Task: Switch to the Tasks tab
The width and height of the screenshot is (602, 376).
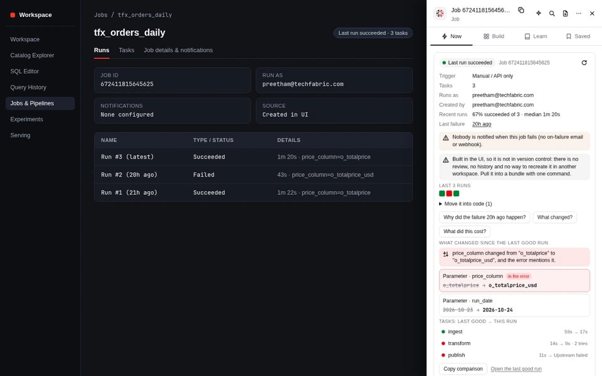Action: coord(126,50)
